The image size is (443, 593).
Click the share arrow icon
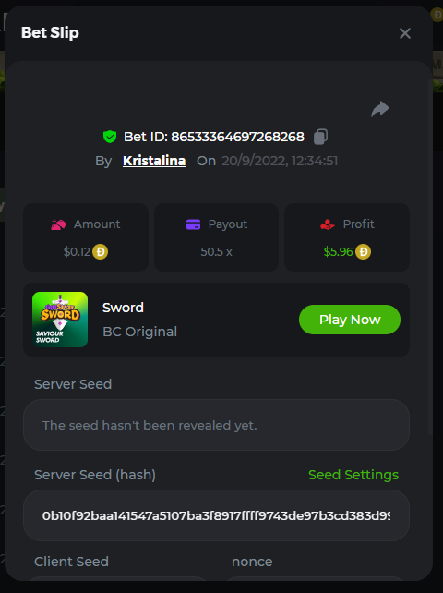[x=380, y=109]
